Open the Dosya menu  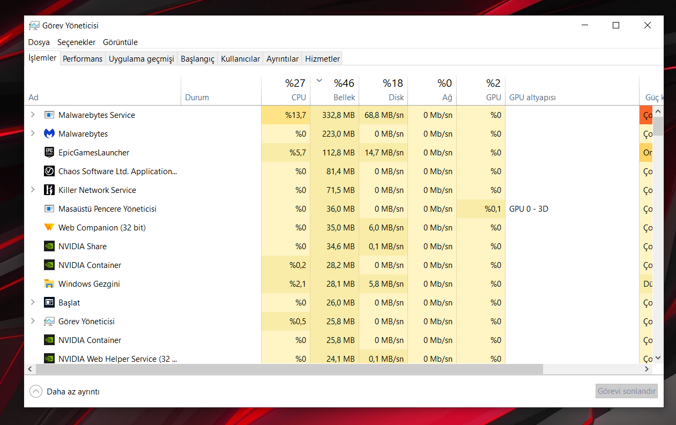[39, 42]
